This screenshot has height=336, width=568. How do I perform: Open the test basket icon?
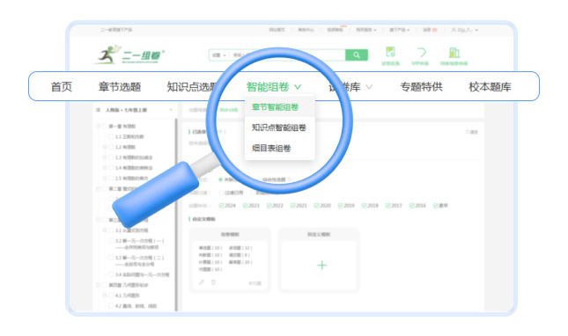pos(390,52)
